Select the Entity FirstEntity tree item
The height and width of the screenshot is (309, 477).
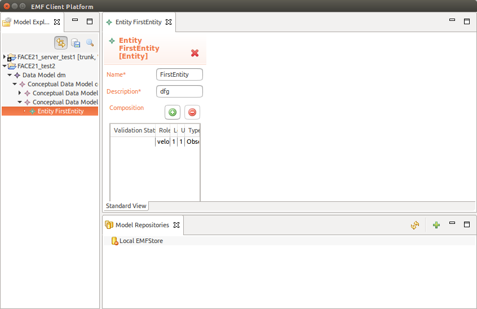pos(60,111)
